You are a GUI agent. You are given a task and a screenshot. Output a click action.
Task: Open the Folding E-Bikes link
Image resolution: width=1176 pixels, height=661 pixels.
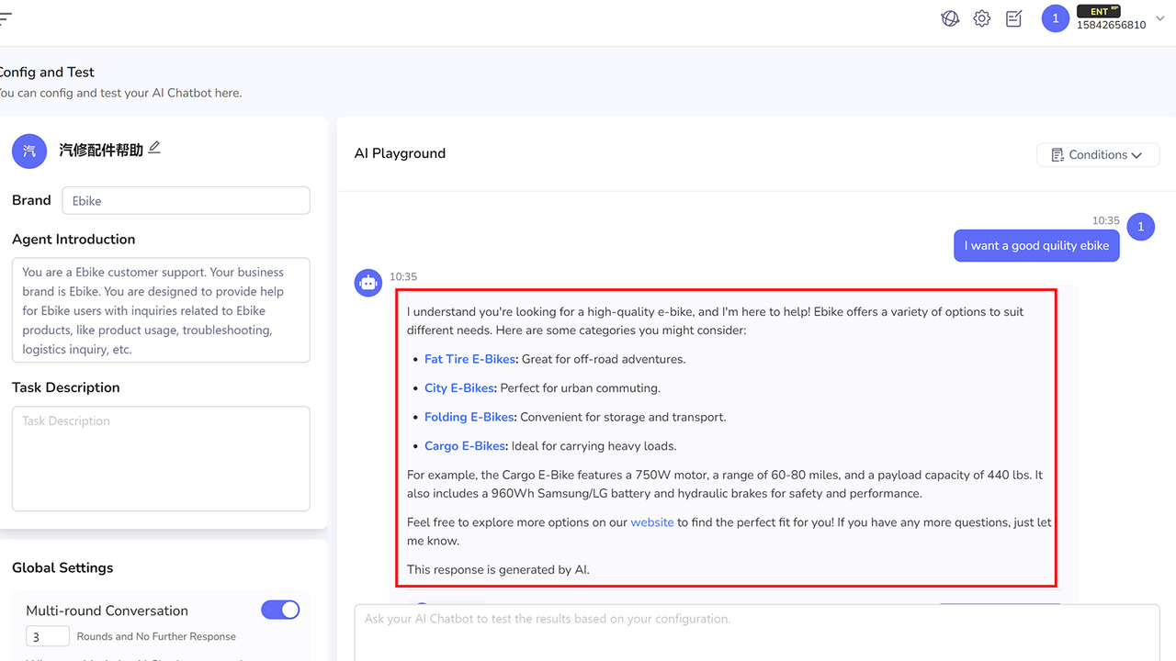pyautogui.click(x=469, y=417)
